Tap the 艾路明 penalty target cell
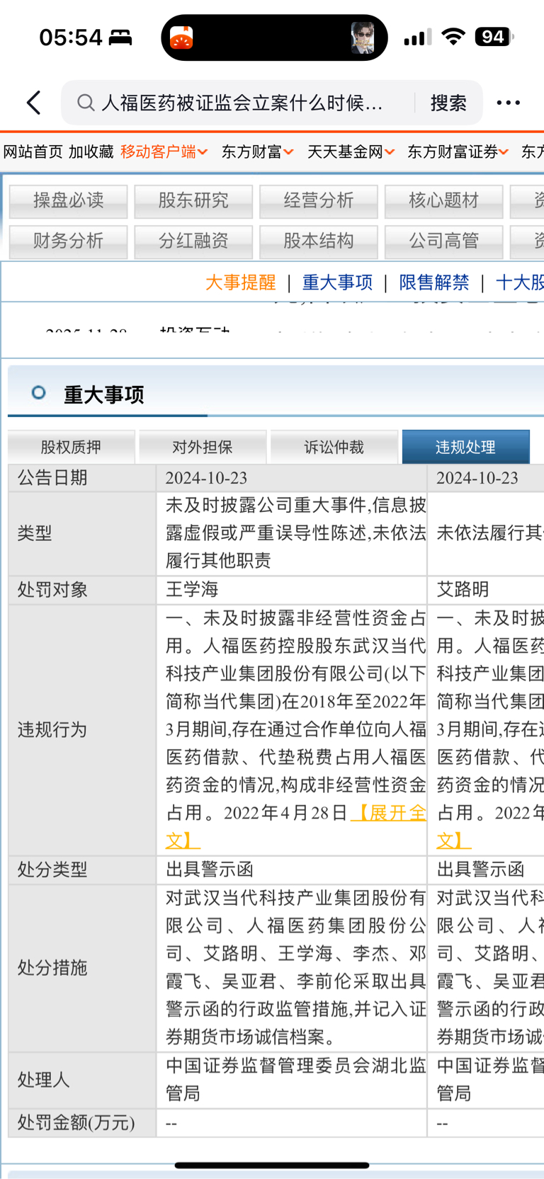Screen dimensions: 544x1179 pyautogui.click(x=486, y=590)
